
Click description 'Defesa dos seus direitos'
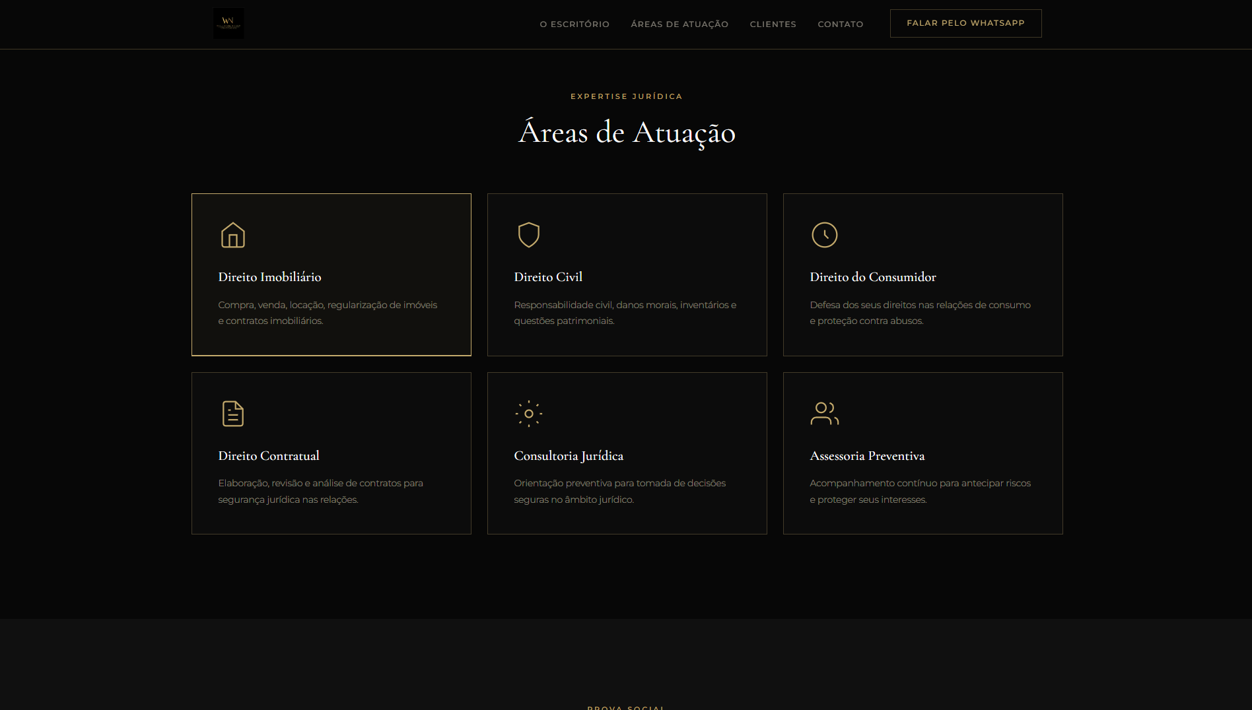click(x=920, y=313)
